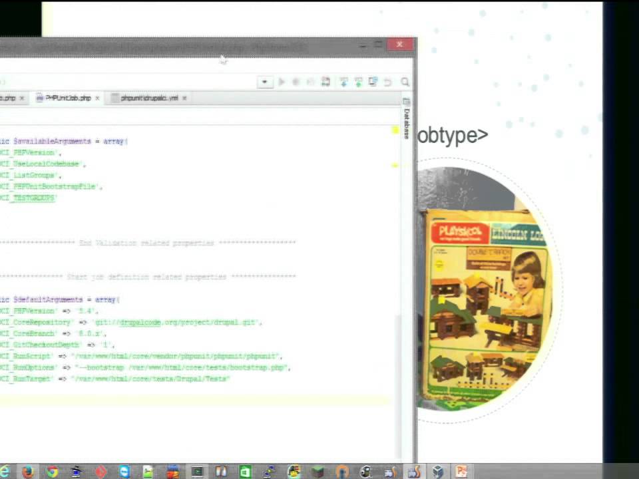Switch to the phpunit drupalci.yml tab
Image resolution: width=639 pixels, height=479 pixels.
click(149, 98)
